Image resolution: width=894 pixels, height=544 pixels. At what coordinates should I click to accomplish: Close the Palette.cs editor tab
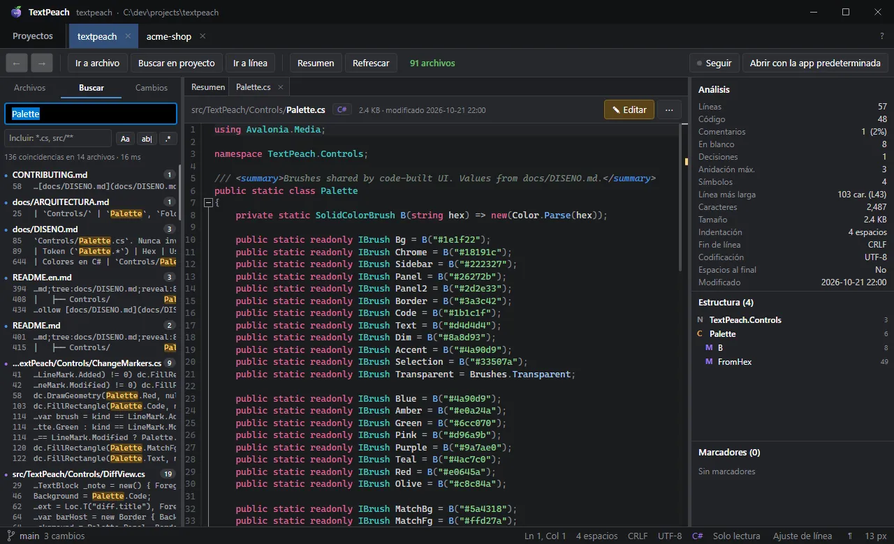pyautogui.click(x=281, y=87)
